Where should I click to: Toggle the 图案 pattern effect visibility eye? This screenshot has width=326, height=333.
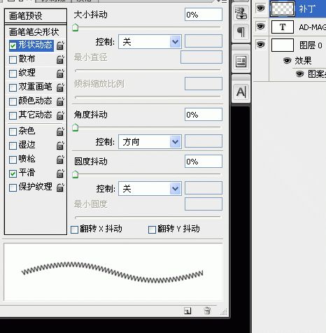click(x=300, y=74)
